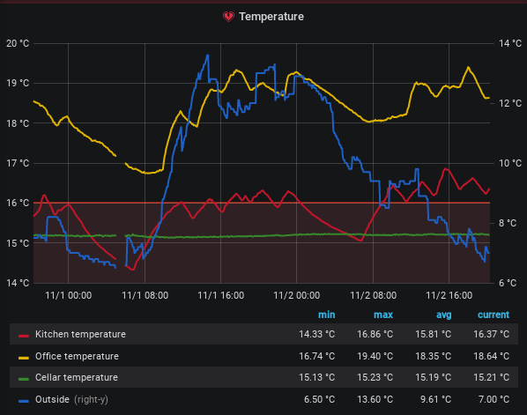Click the Kitchen avg value 15.81 °C
Image resolution: width=527 pixels, height=415 pixels.
click(434, 334)
